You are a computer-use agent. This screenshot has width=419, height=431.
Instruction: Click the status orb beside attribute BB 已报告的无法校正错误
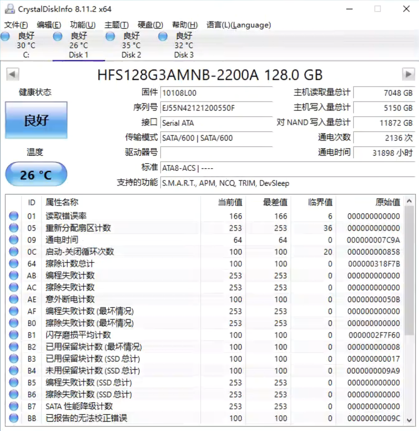pos(14,418)
